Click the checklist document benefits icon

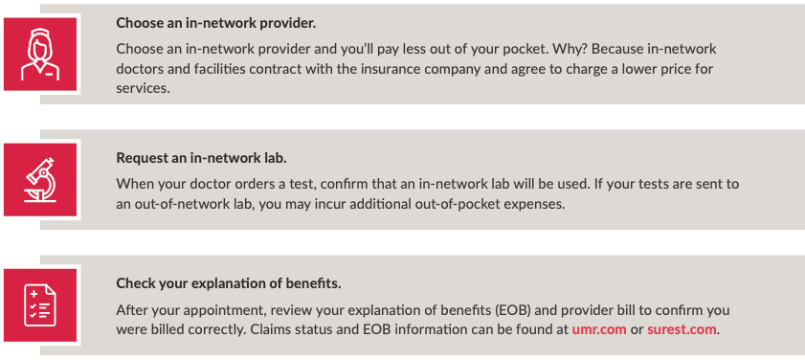[40, 305]
